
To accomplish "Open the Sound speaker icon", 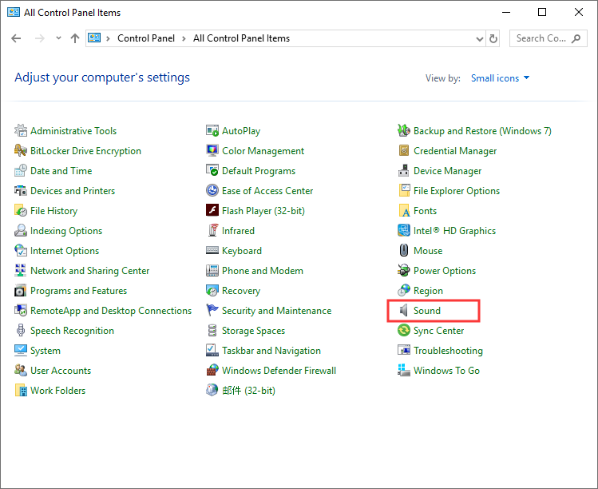I will tap(404, 310).
